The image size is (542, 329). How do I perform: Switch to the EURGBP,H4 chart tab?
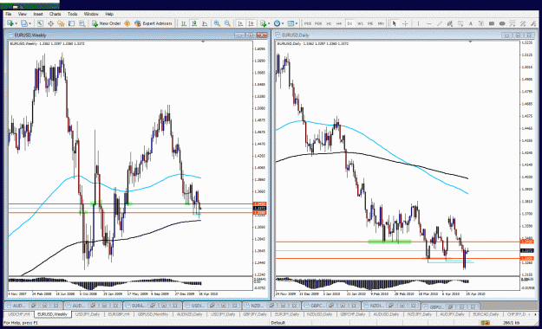coord(119,314)
